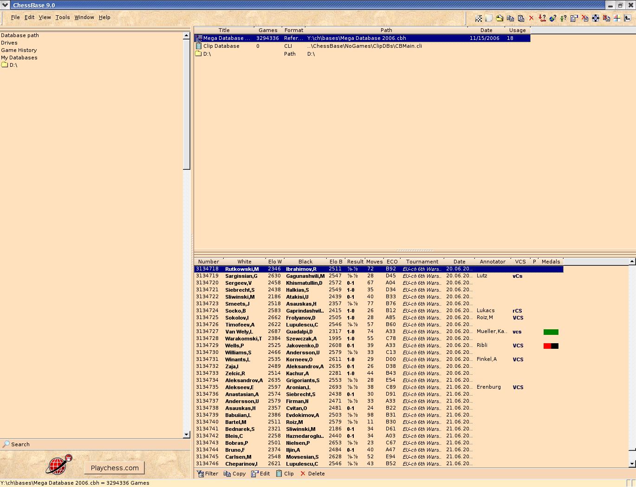Select game 3134735 Alekseev,E vs Aronian,L

(378, 387)
